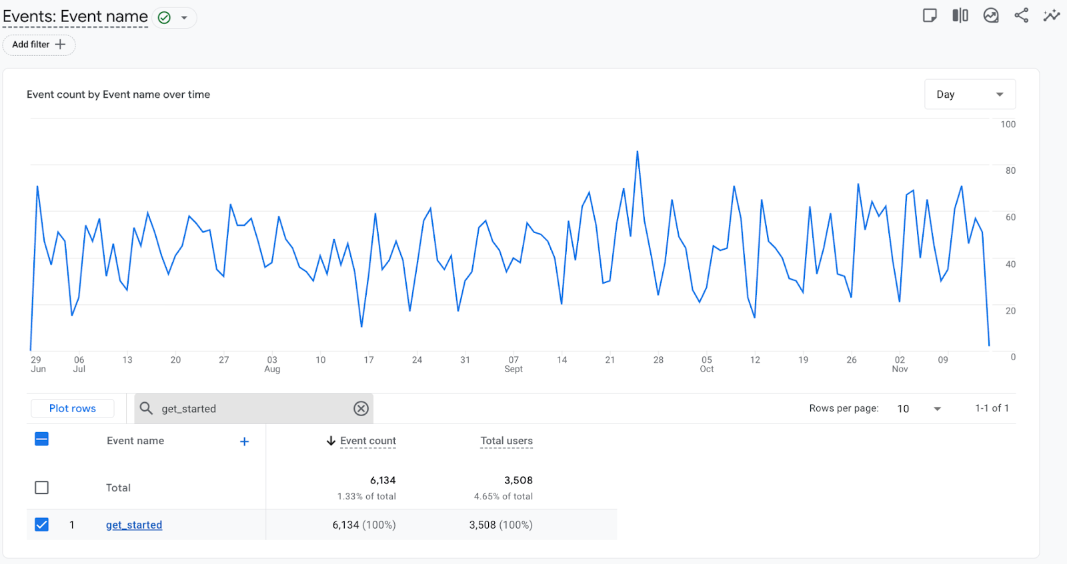
Task: Check the Total row checkbox
Action: point(41,487)
